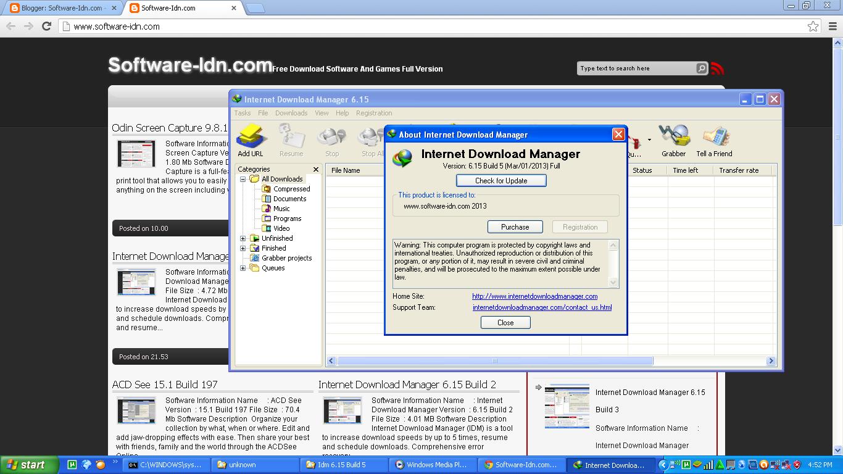Select the Programs category folder
This screenshot has width=843, height=474.
click(281, 218)
